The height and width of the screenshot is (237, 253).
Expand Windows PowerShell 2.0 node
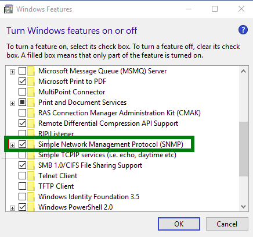tap(12, 208)
